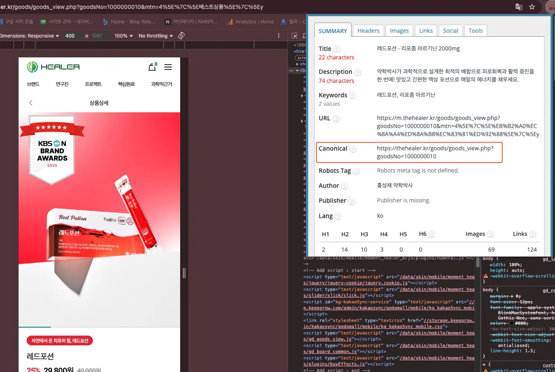Click the rotate device icon
Image resolution: width=555 pixels, height=372 pixels.
181,36
